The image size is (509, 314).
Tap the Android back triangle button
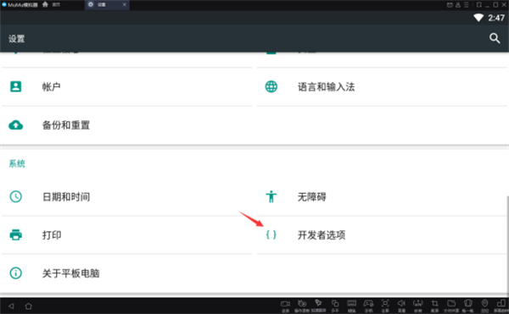coord(11,306)
